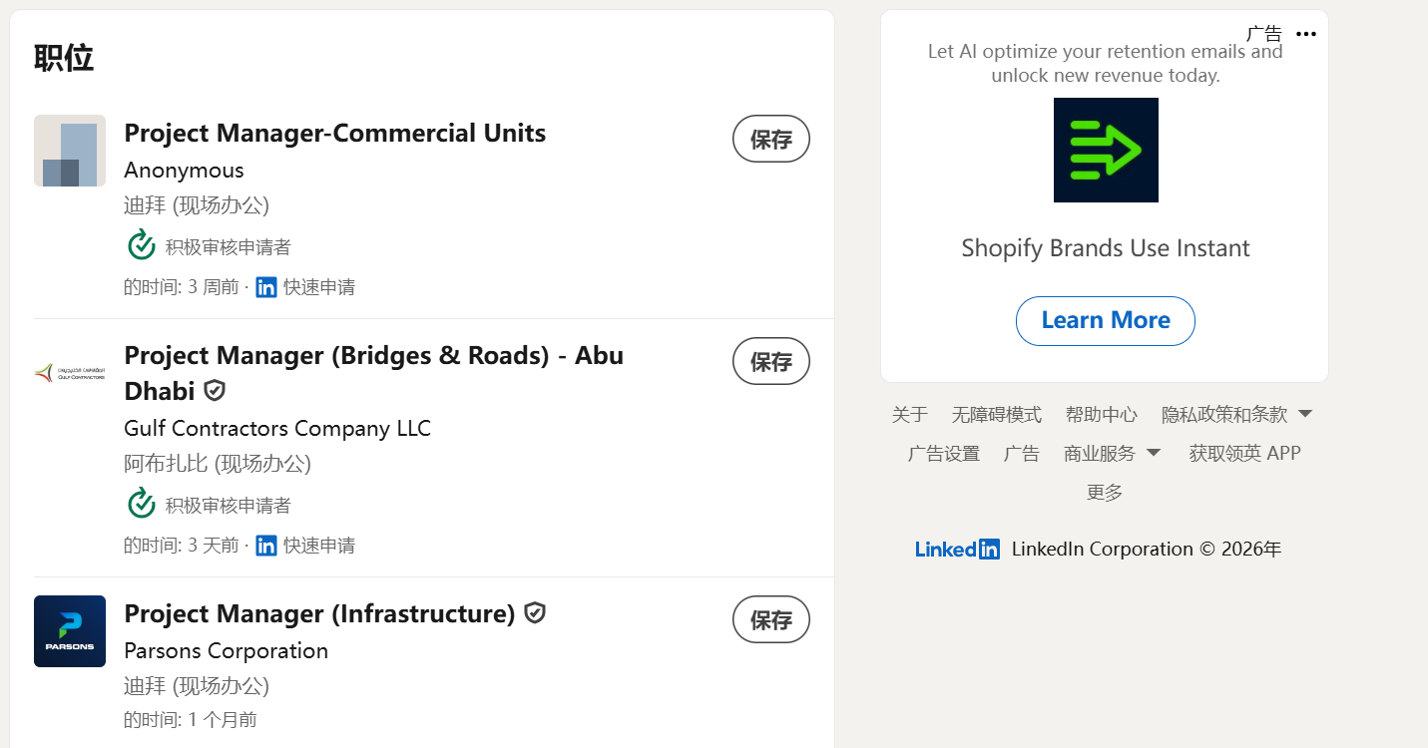Click the Gulf Contractors company logo

click(x=70, y=372)
